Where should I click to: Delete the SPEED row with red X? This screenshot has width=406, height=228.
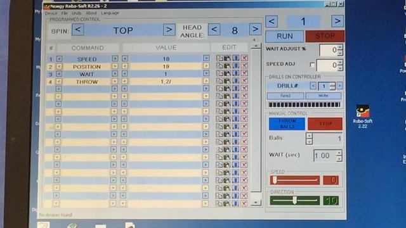(244, 58)
